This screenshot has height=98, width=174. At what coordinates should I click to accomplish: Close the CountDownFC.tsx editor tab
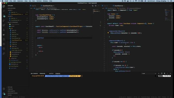[x=54, y=6]
